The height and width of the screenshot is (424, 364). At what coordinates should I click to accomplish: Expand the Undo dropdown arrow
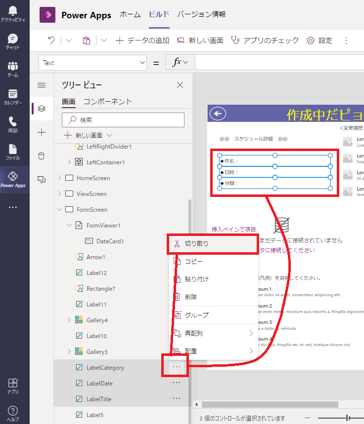[x=69, y=40]
